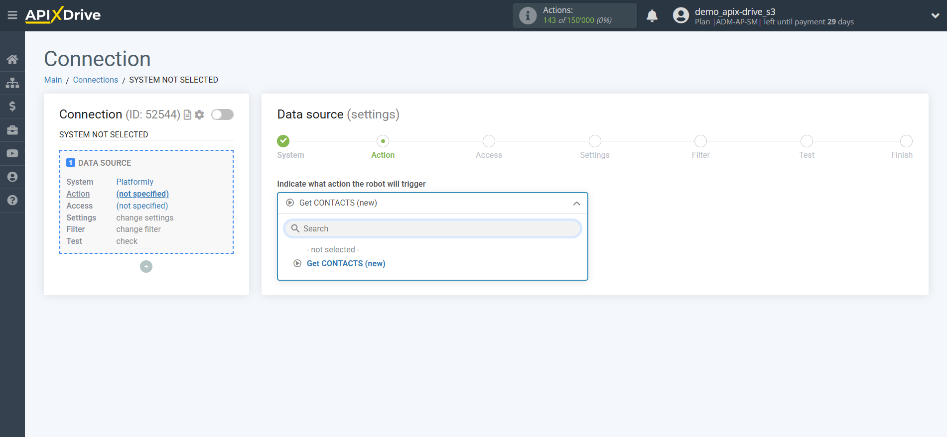Click the 'change filter' link
This screenshot has width=947, height=437.
[138, 229]
